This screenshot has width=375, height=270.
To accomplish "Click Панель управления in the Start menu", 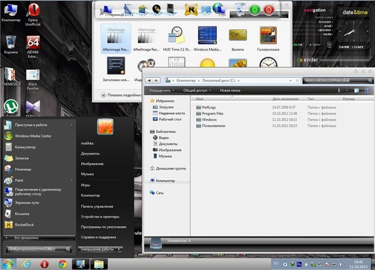I will (97, 206).
